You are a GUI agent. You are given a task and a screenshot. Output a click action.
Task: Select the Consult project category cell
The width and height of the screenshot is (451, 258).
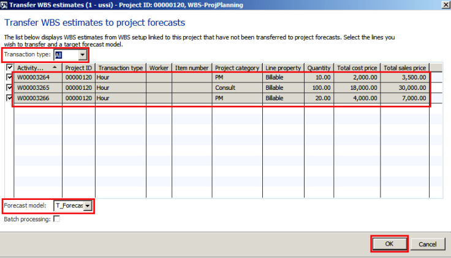click(x=237, y=87)
